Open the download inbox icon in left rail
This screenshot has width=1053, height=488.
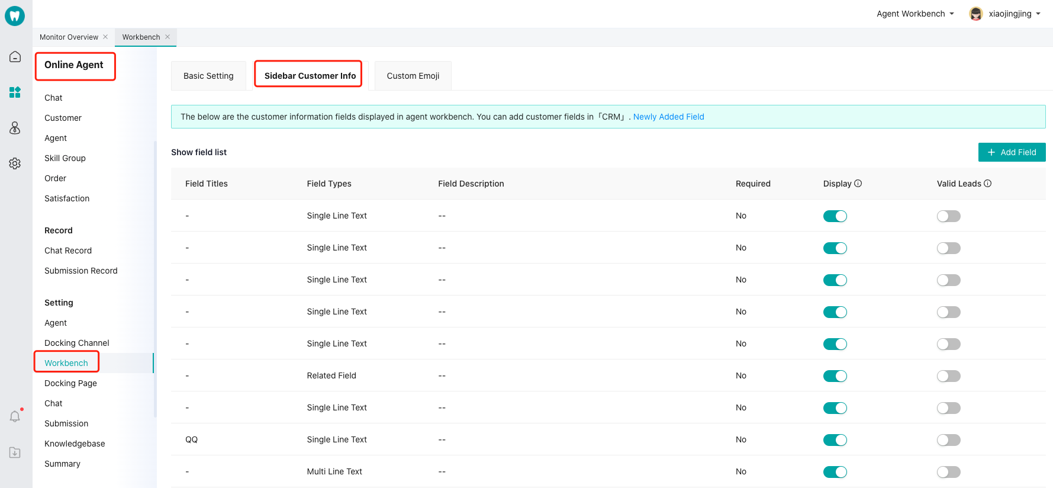pos(15,452)
